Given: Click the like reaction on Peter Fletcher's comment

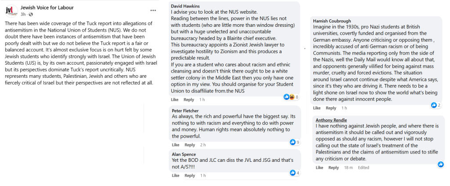Looking at the screenshot, I should point(293,142).
